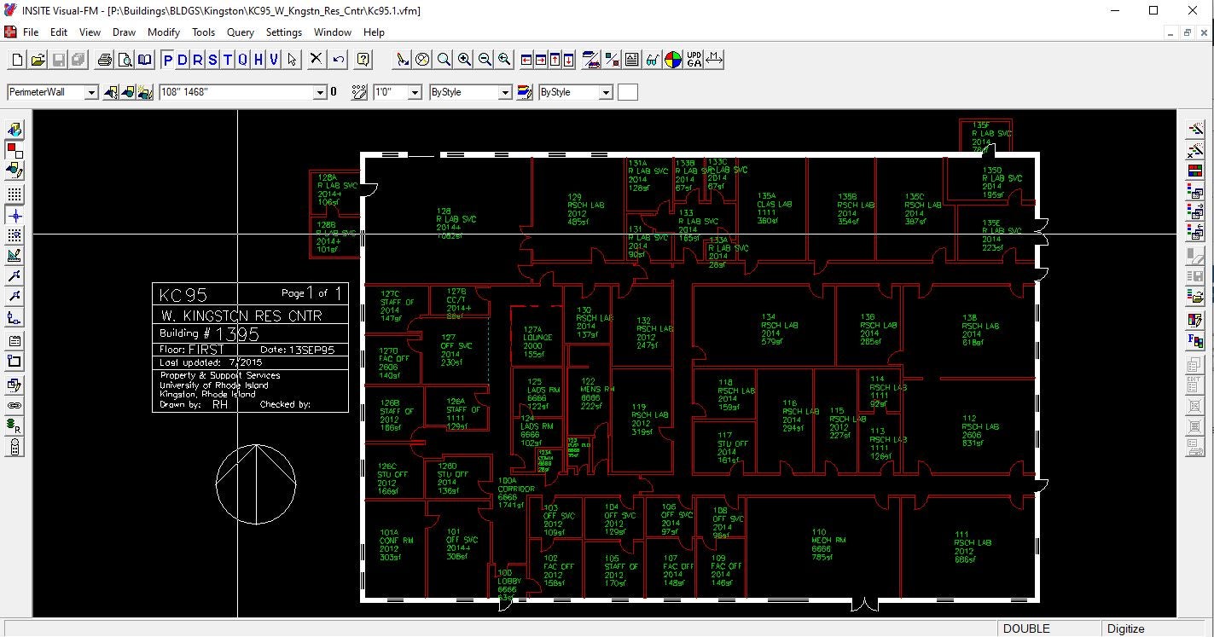This screenshot has height=637, width=1214.
Task: Select the crosshair snap tool in left sidebar
Action: coord(15,217)
